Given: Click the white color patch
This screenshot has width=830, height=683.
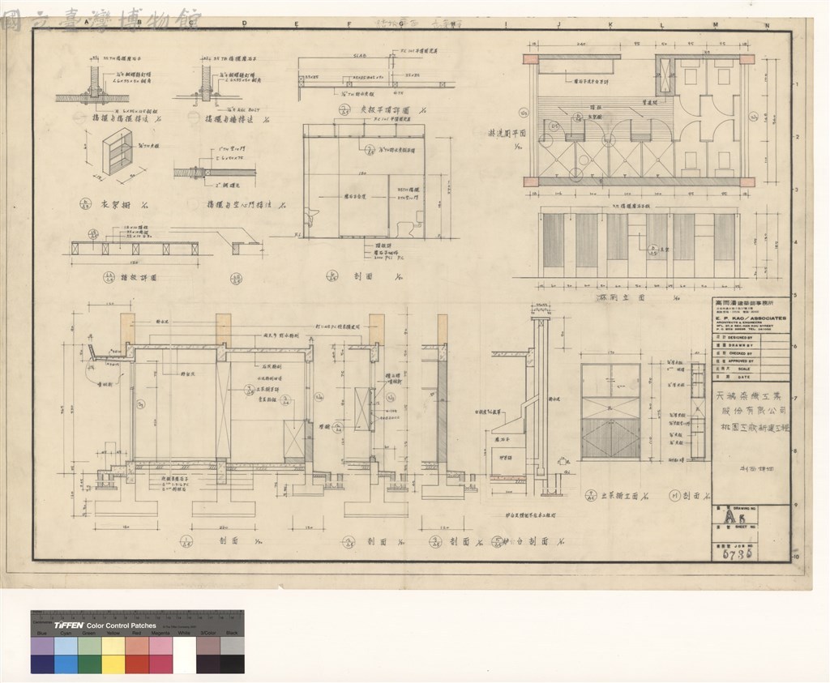Looking at the screenshot, I should [x=184, y=655].
